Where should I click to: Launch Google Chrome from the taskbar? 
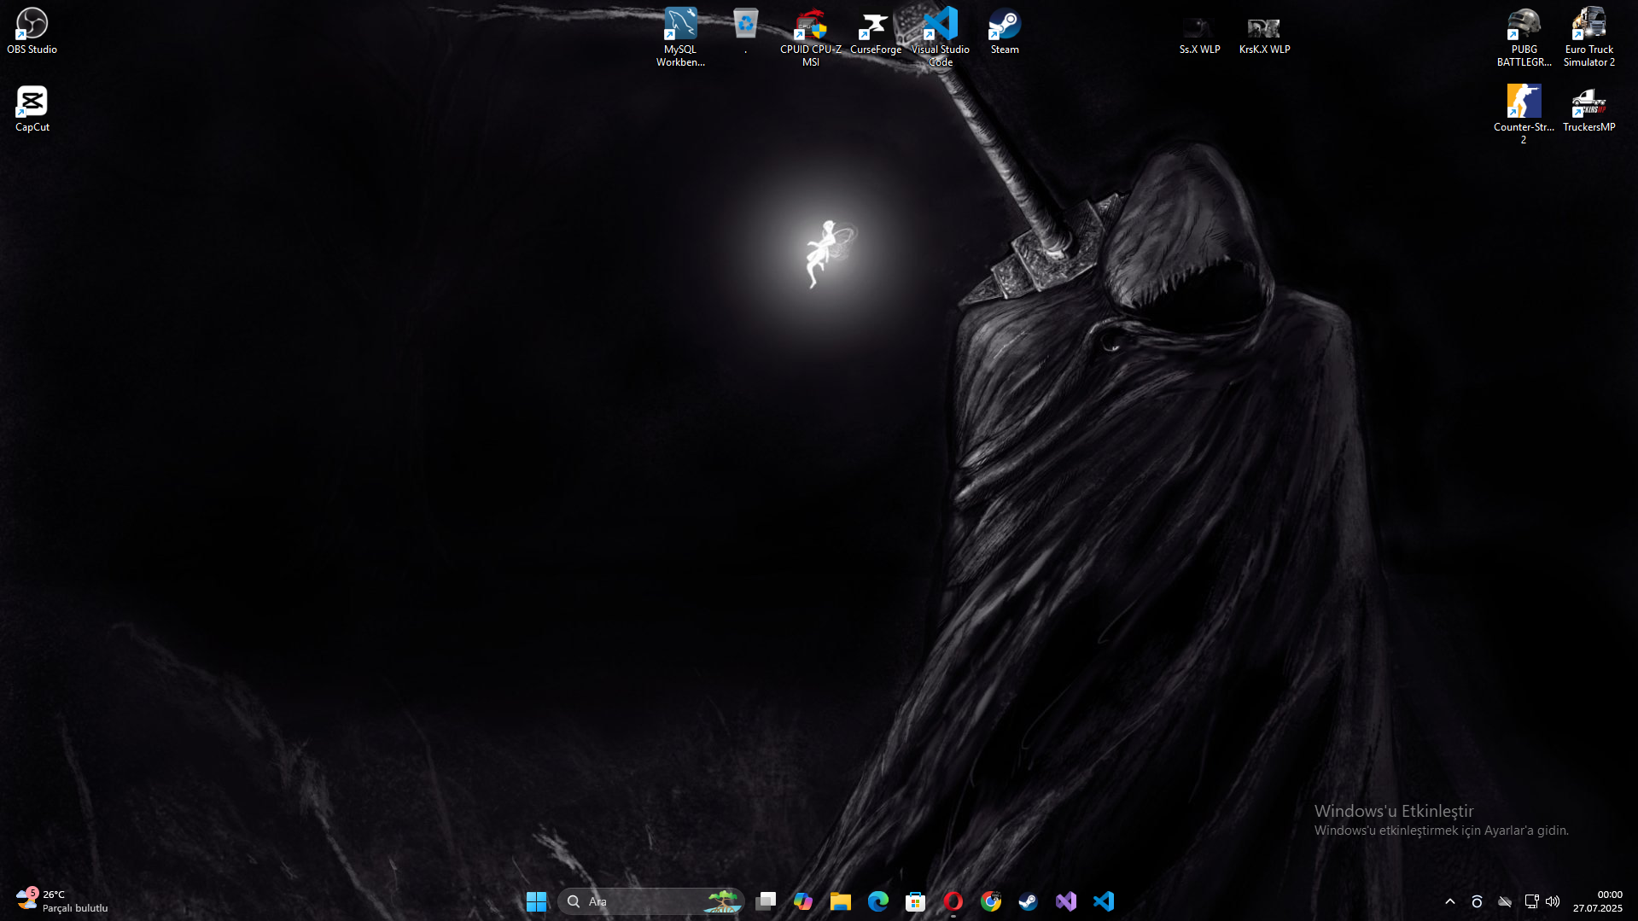(991, 901)
